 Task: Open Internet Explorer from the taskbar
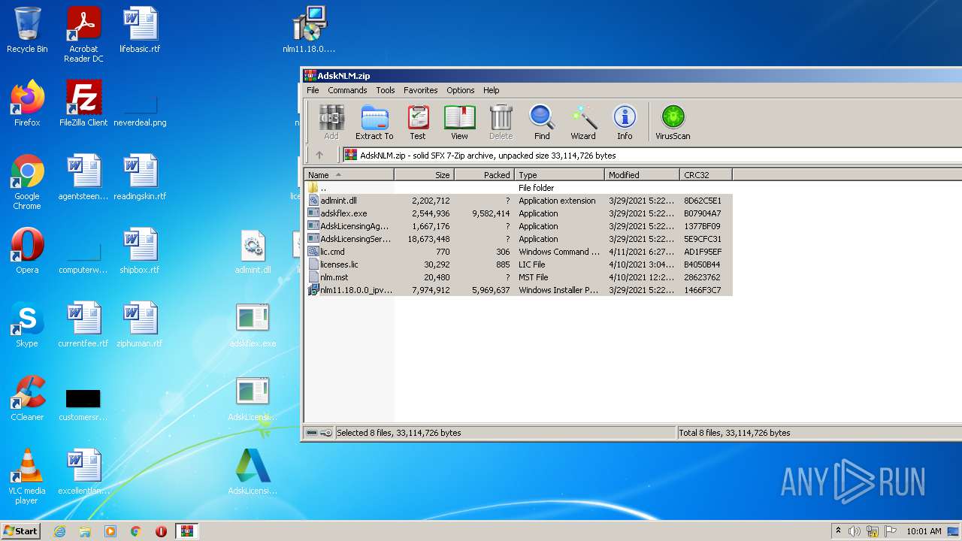pos(60,531)
